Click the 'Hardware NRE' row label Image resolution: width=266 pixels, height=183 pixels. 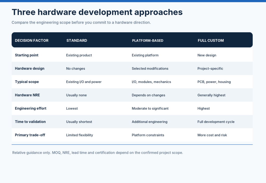(27, 95)
